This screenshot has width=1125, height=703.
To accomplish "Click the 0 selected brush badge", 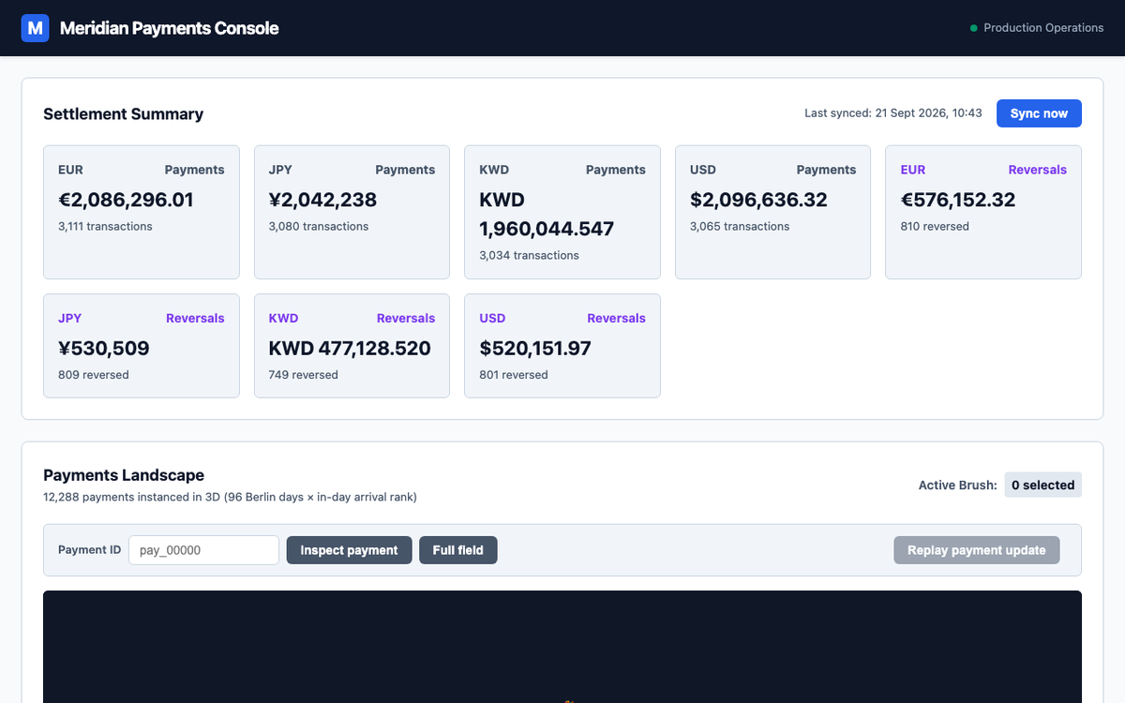I will (x=1042, y=485).
